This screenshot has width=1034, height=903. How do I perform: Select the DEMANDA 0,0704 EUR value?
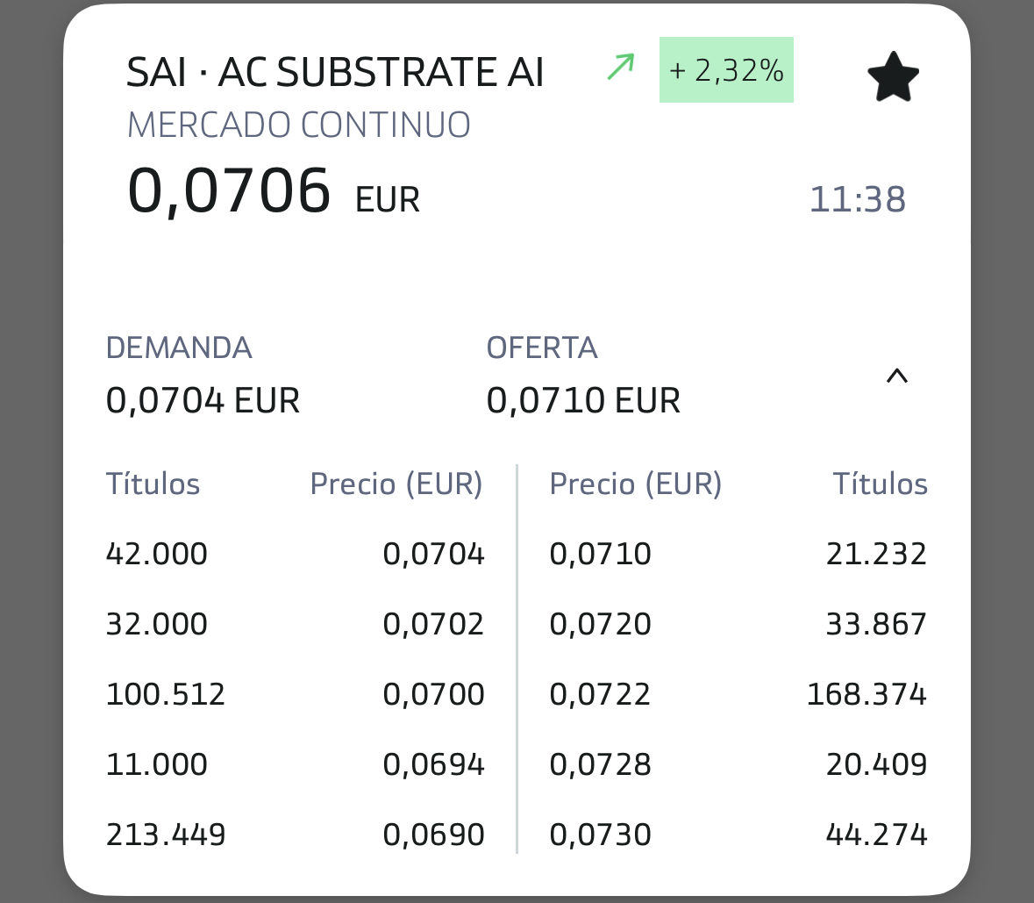click(203, 401)
